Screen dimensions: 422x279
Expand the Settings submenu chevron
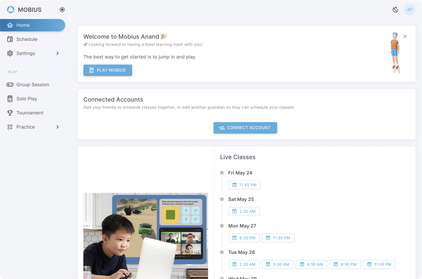click(57, 53)
